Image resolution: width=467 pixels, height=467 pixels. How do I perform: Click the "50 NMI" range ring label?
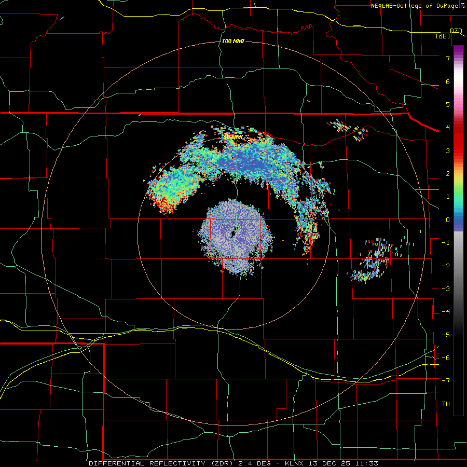pos(233,138)
